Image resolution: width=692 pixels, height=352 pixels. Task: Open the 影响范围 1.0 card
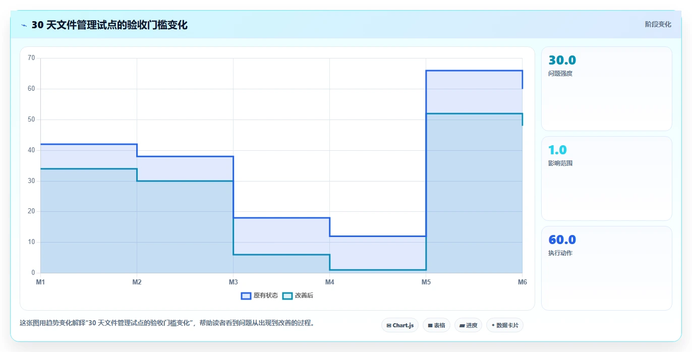point(606,179)
